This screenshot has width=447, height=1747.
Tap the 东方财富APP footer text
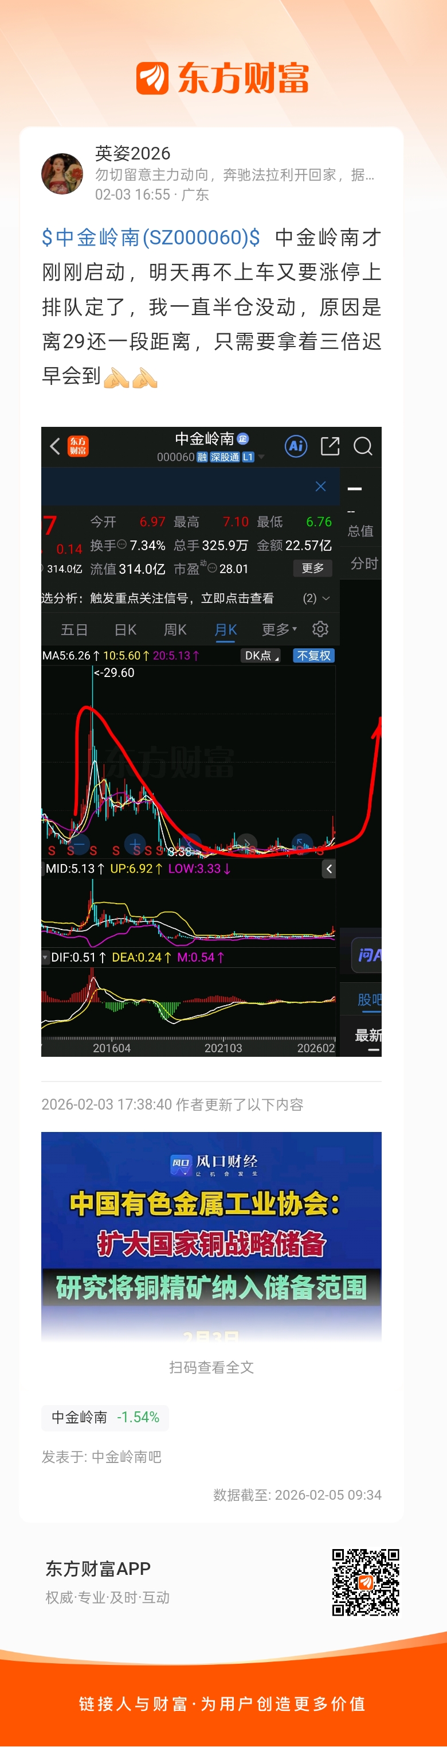tap(98, 1569)
